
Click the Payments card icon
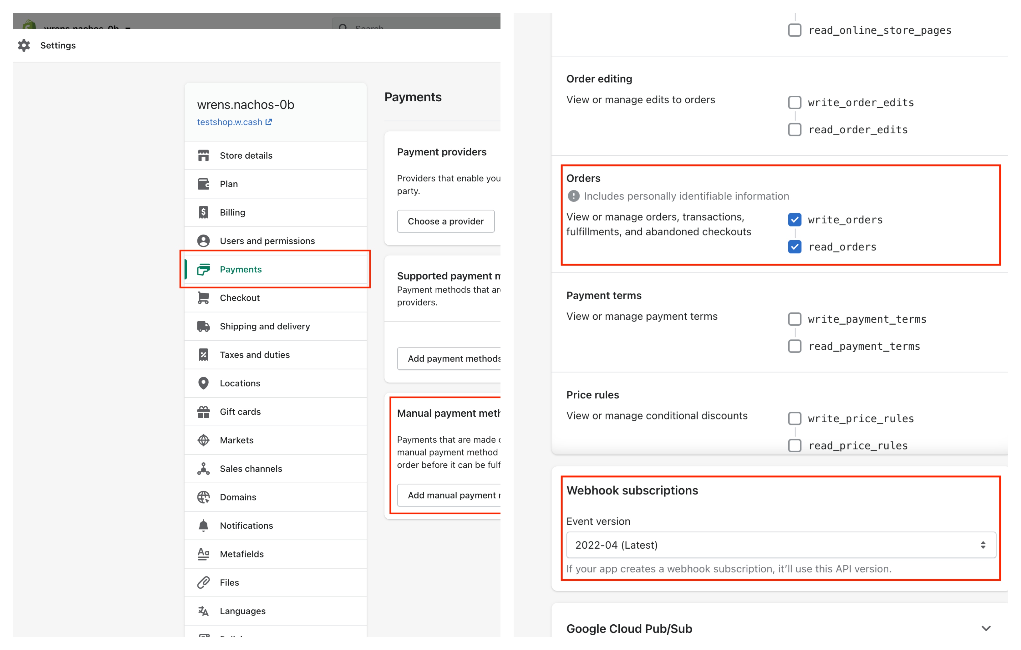(x=204, y=269)
